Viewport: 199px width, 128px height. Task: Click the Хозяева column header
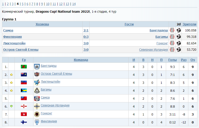[x=42, y=24]
